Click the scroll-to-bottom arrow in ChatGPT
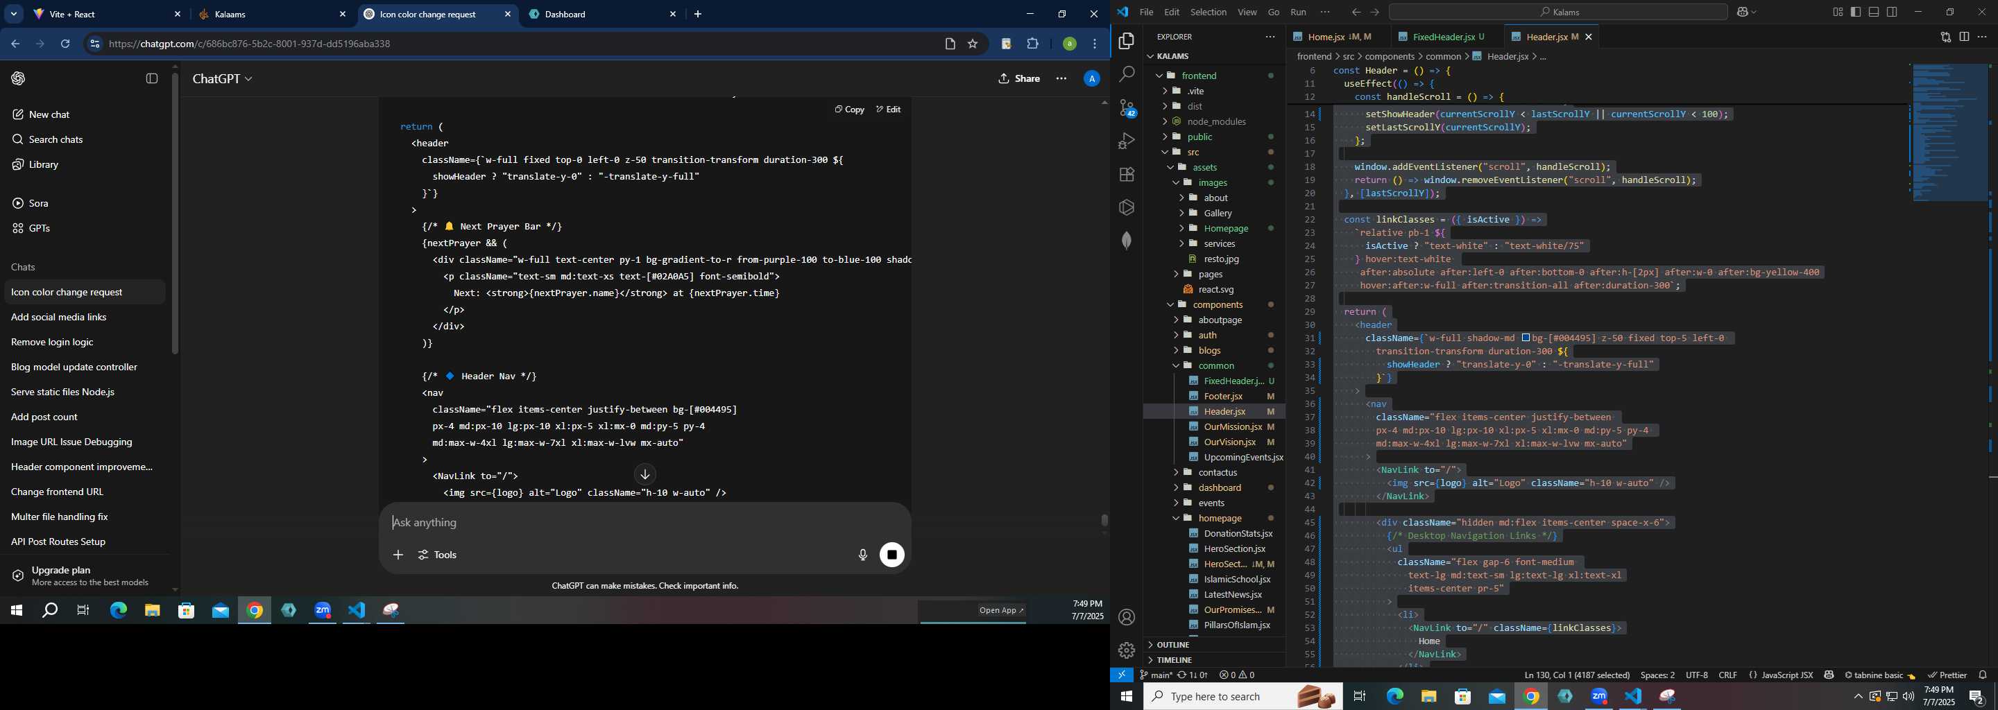1998x710 pixels. pos(645,475)
